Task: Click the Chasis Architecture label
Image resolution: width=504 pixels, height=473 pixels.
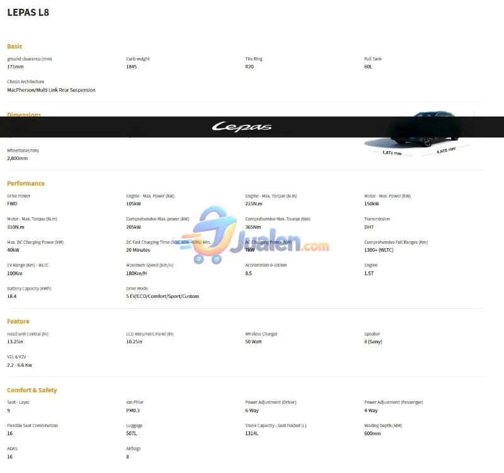Action: (26, 82)
